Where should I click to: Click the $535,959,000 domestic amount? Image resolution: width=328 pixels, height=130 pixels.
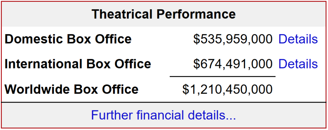tap(233, 39)
